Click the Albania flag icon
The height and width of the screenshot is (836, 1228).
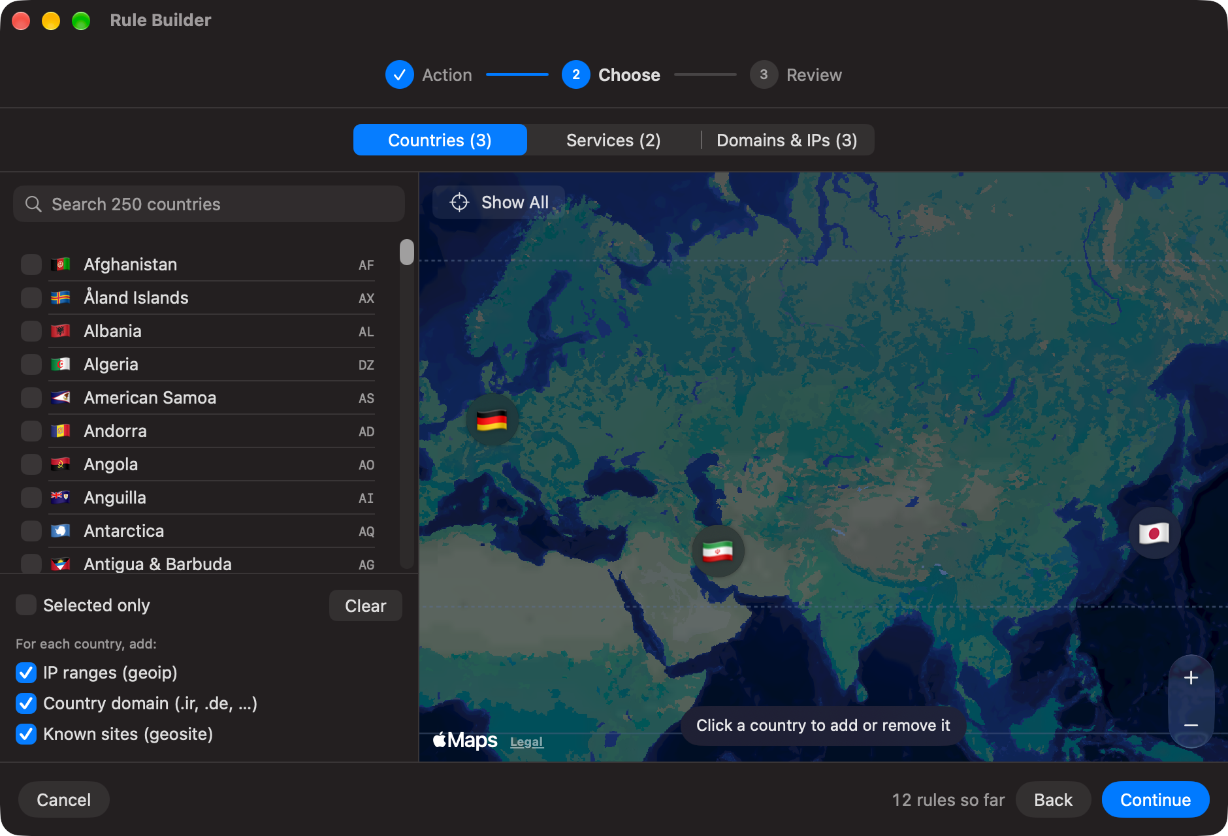click(x=61, y=331)
